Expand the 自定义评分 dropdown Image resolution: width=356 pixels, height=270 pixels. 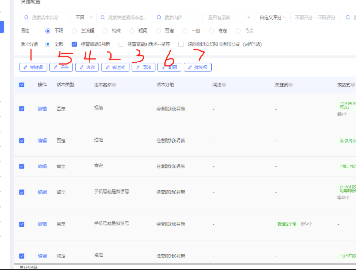(273, 17)
